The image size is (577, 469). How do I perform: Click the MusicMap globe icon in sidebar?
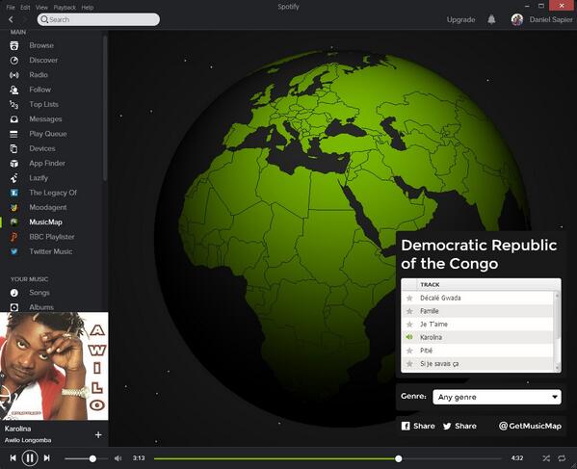tap(14, 222)
